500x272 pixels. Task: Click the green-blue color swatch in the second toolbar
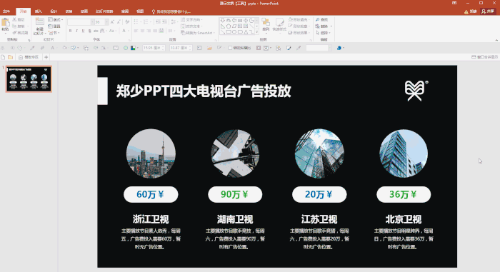point(133,48)
